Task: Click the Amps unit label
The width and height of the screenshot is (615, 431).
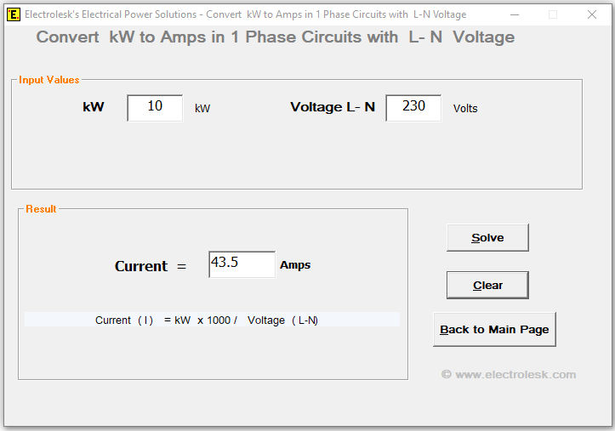Action: click(295, 265)
